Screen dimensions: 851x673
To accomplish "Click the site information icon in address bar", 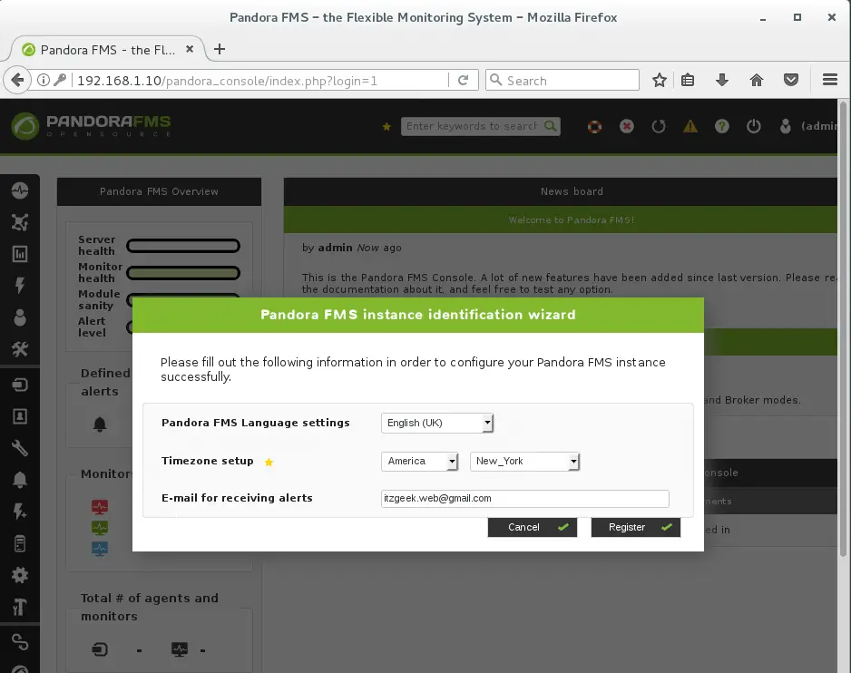I will (44, 81).
